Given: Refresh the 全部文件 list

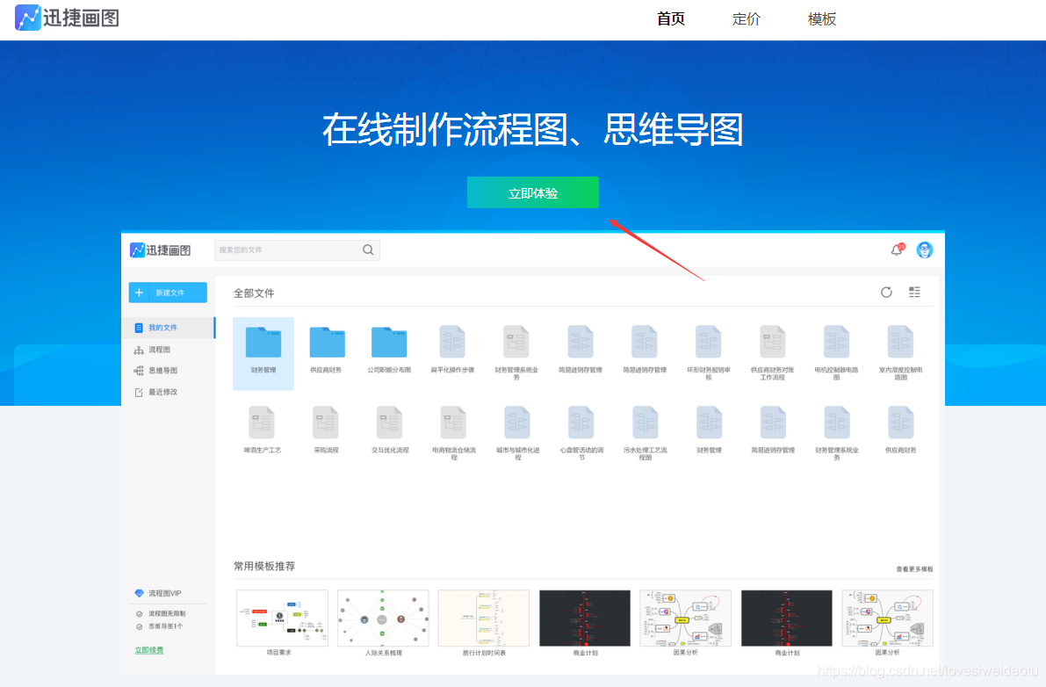Looking at the screenshot, I should click(x=886, y=293).
